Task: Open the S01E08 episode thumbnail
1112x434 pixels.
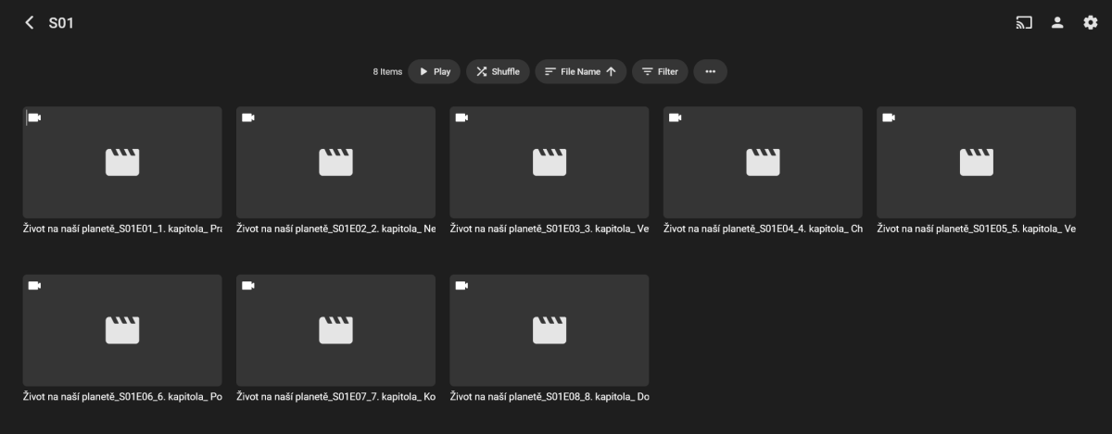Action: click(550, 330)
